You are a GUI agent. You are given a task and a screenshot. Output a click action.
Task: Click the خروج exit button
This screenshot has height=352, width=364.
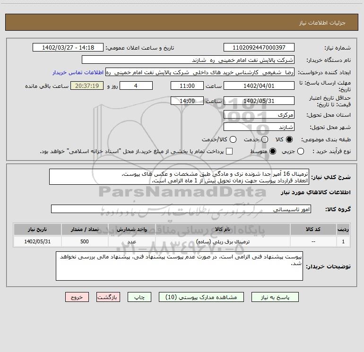click(77, 297)
